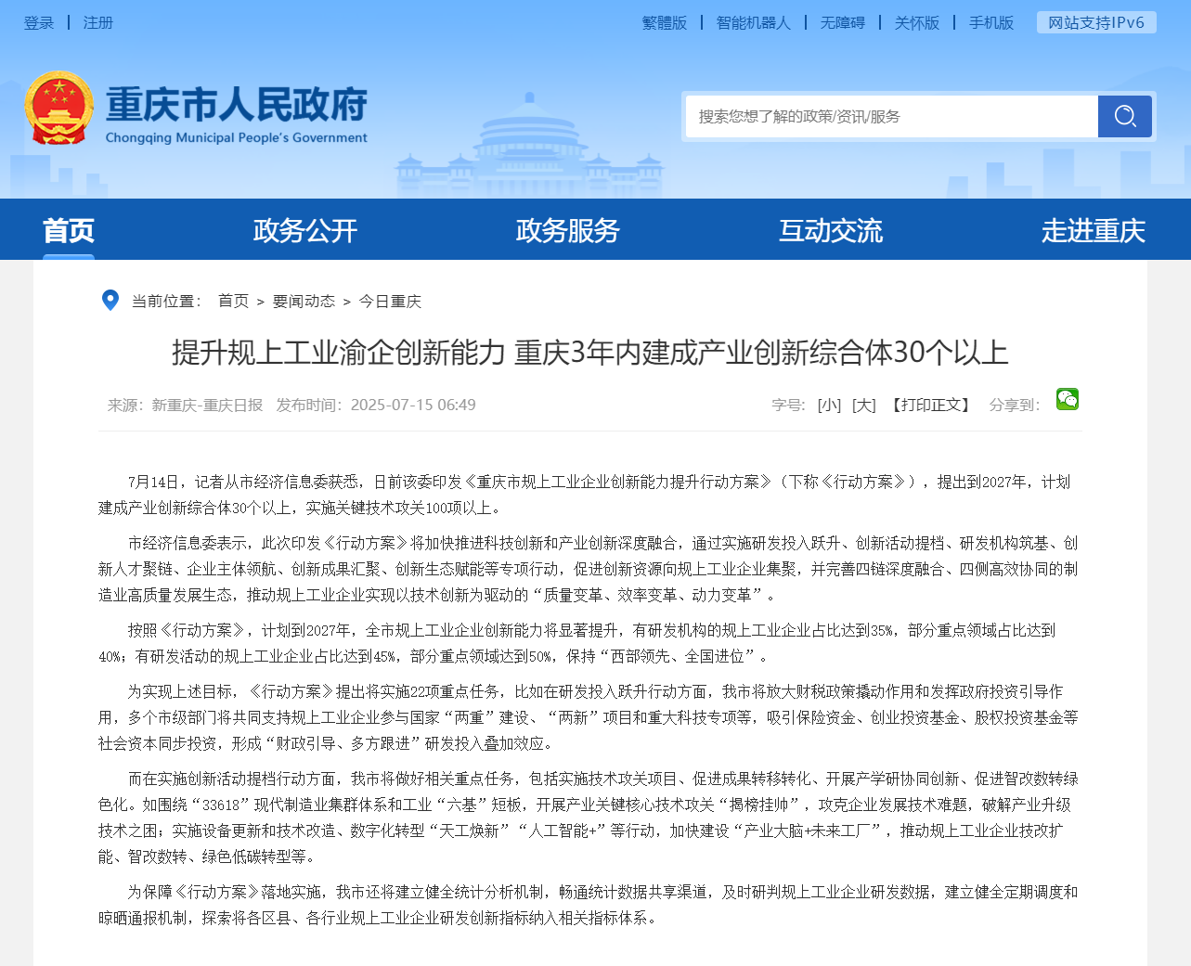Click the 字号 label

pos(788,405)
